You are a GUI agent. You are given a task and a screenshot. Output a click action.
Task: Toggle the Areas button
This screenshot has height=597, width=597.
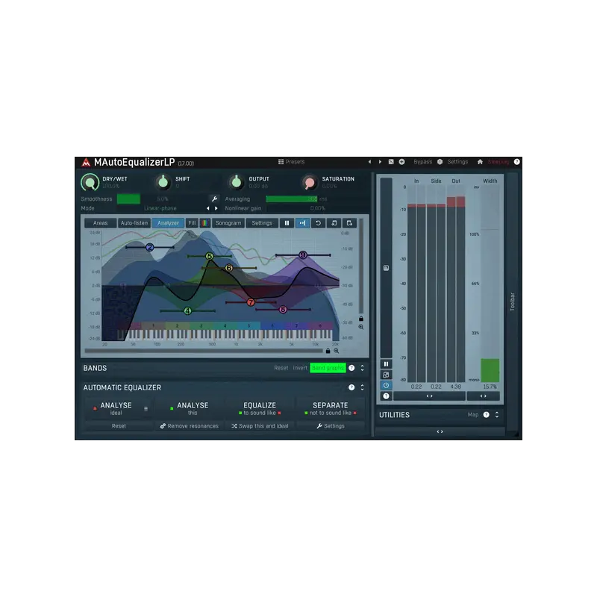click(101, 223)
